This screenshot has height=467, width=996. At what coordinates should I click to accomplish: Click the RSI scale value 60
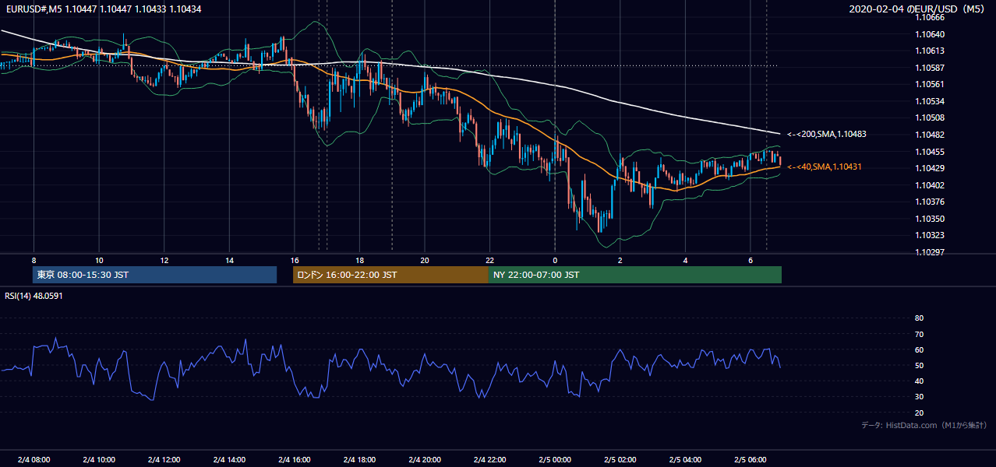pos(919,349)
